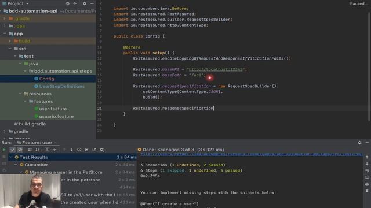Click the localhost:12345 URL in code

[216, 69]
